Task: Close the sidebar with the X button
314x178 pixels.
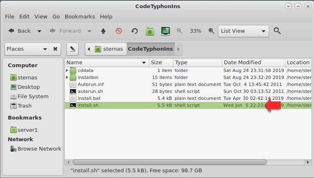Action: pos(55,49)
